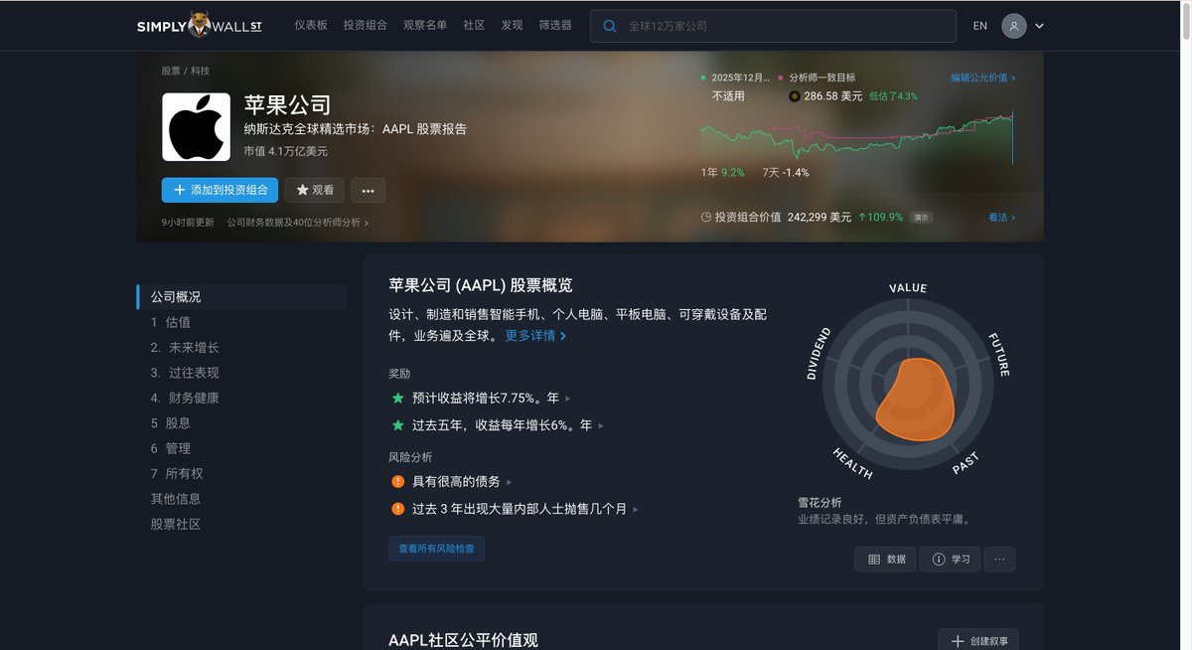The height and width of the screenshot is (650, 1192).
Task: Follow 更多详情 link
Action: [535, 336]
